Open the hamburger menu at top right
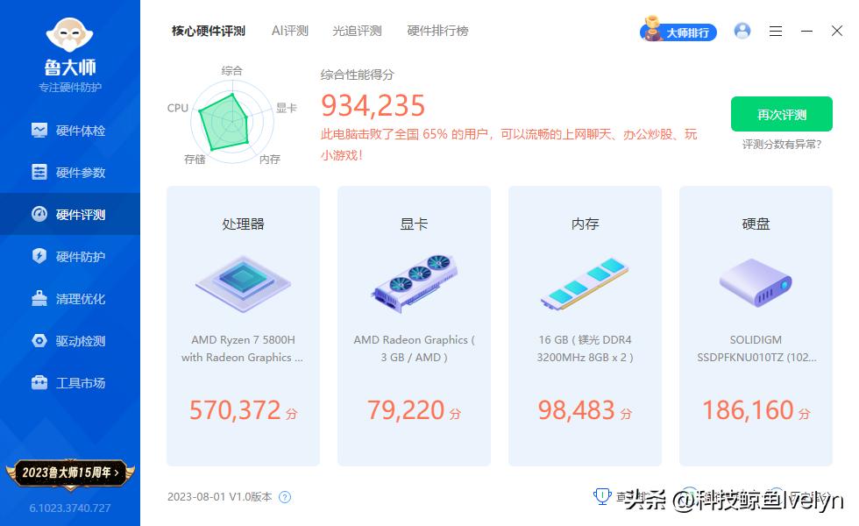859x526 pixels. [775, 31]
